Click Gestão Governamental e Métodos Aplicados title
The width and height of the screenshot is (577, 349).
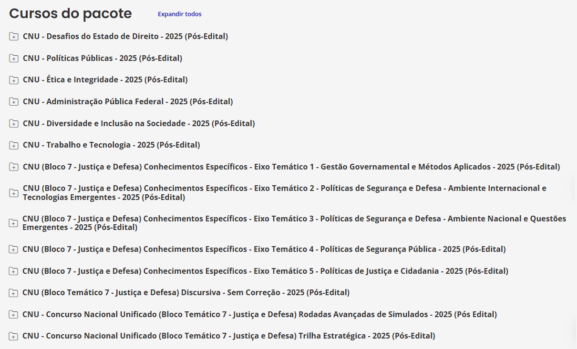pyautogui.click(x=291, y=167)
